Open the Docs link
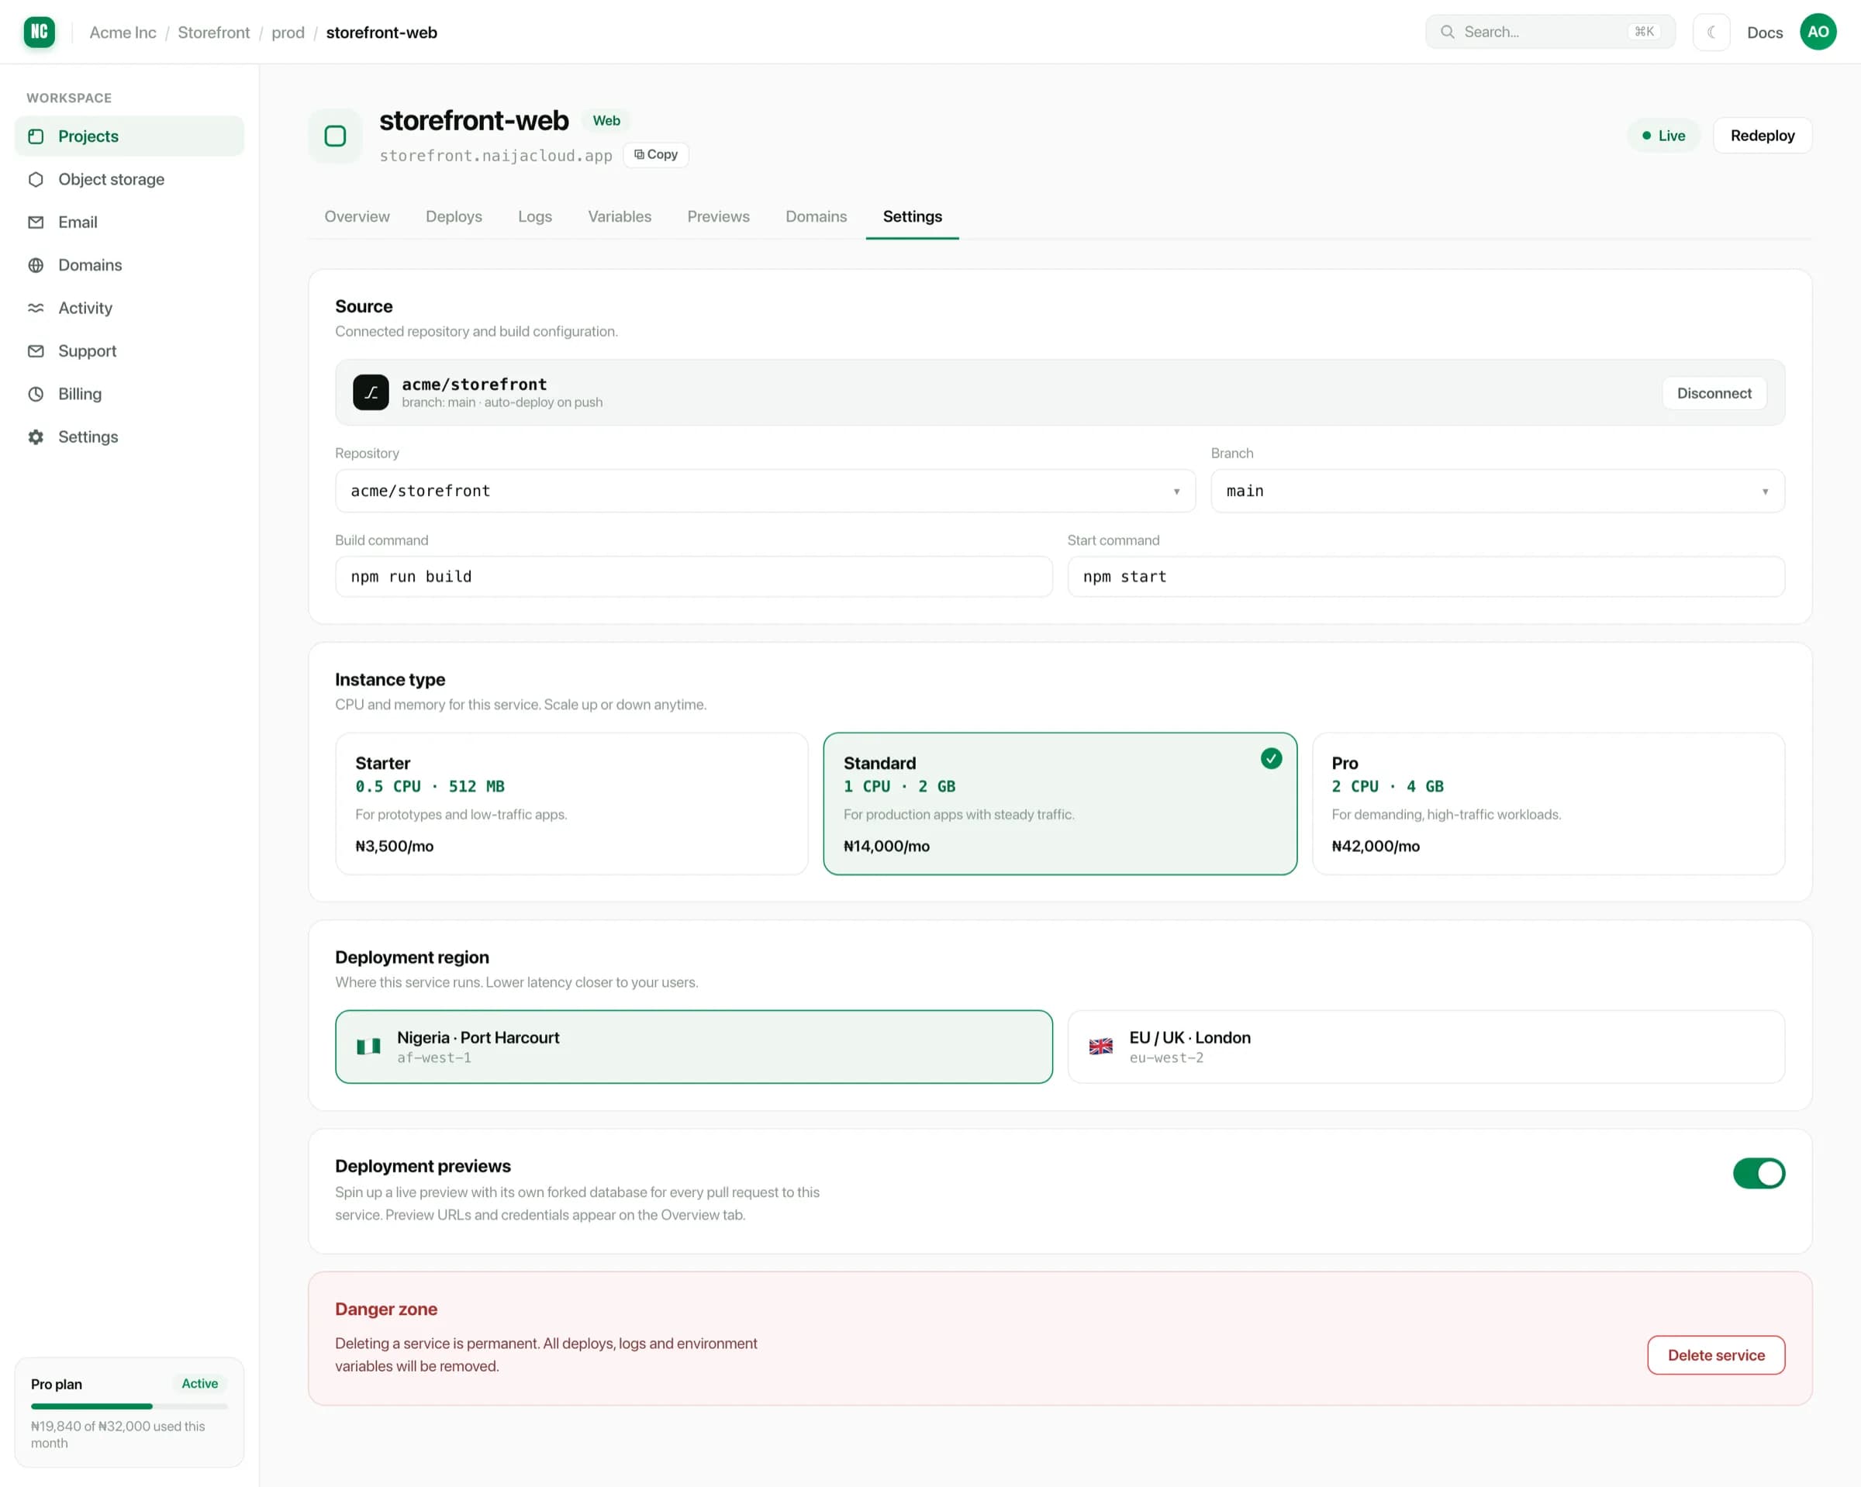Image resolution: width=1861 pixels, height=1487 pixels. (1764, 32)
